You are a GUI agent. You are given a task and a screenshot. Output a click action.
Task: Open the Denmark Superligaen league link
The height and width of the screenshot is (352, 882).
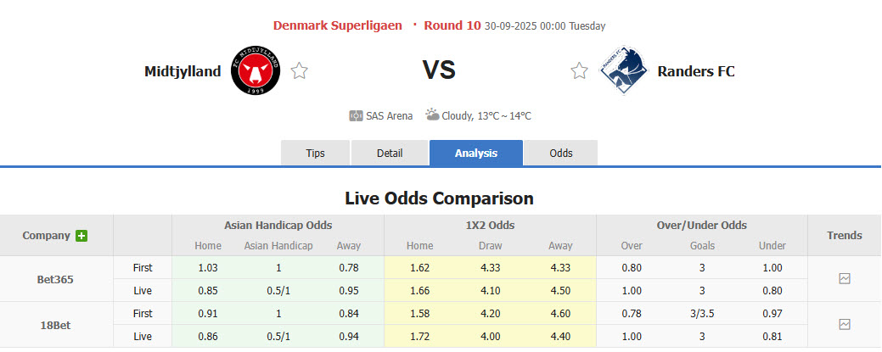(338, 25)
